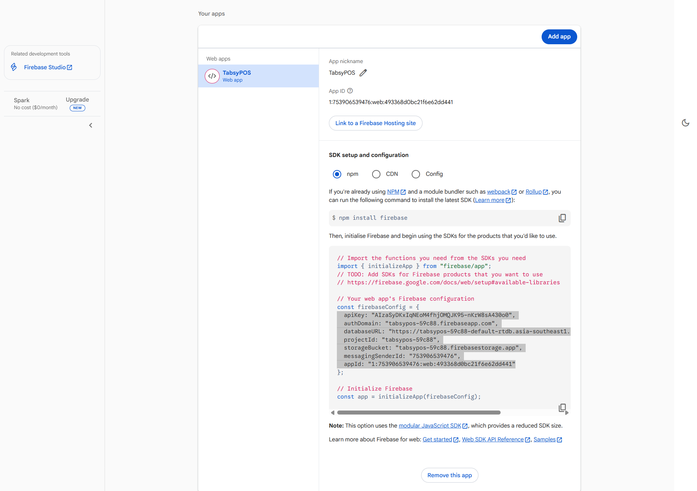Image resolution: width=697 pixels, height=491 pixels.
Task: Click the code block horizontal scrollbar
Action: tap(419, 413)
